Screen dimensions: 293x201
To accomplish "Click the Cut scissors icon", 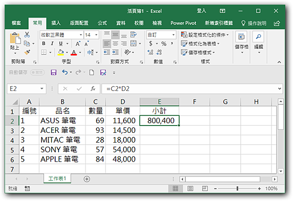I will click(27, 35).
